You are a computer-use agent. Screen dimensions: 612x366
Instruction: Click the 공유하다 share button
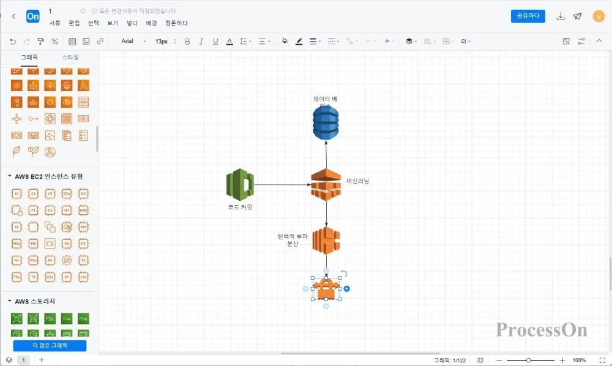pyautogui.click(x=528, y=16)
